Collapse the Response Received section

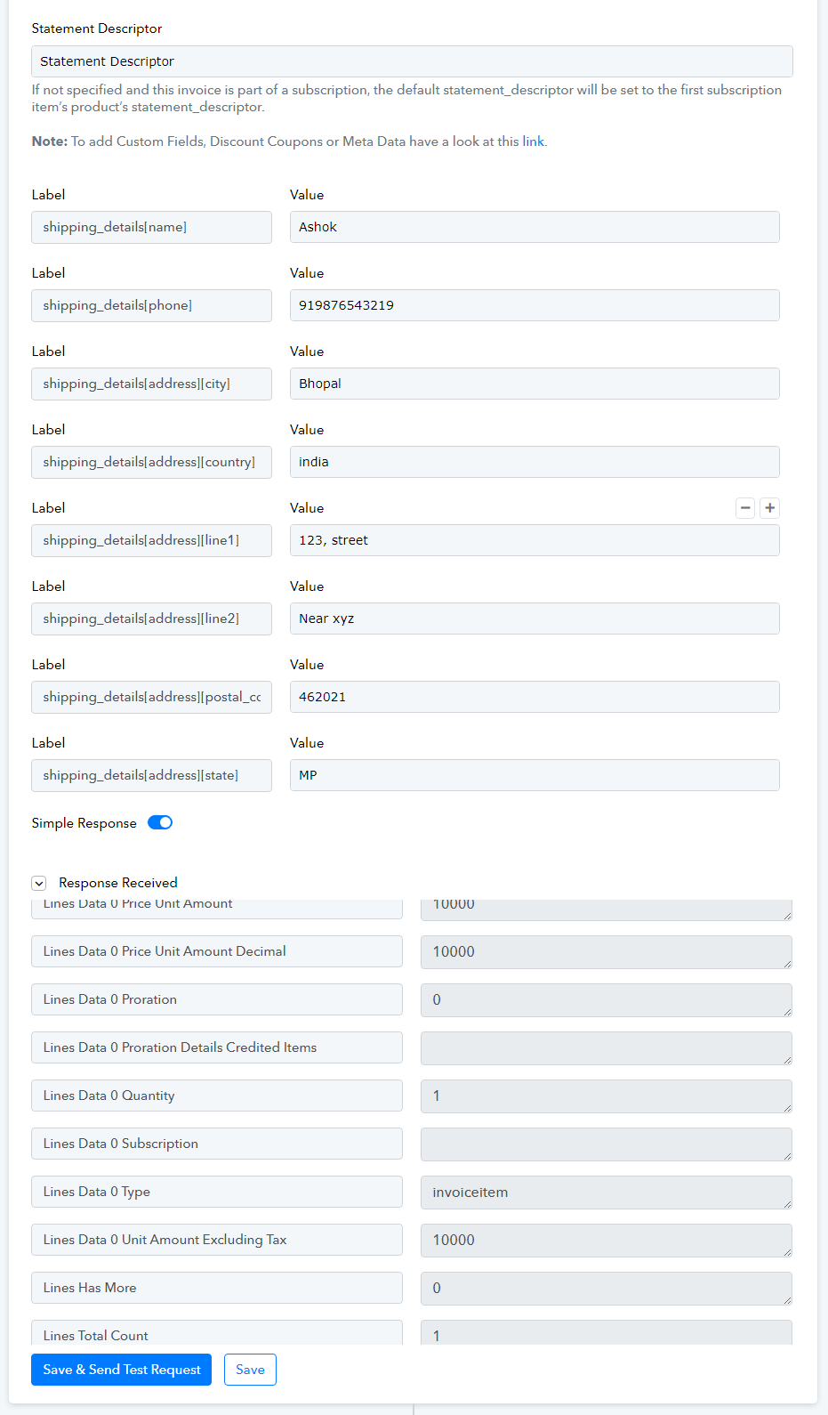39,883
